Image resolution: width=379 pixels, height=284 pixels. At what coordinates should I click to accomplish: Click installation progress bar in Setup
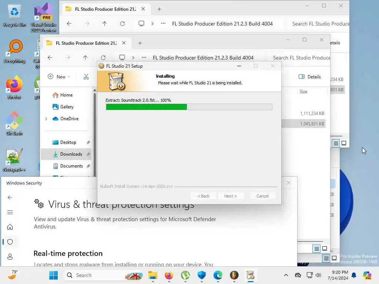[x=189, y=107]
